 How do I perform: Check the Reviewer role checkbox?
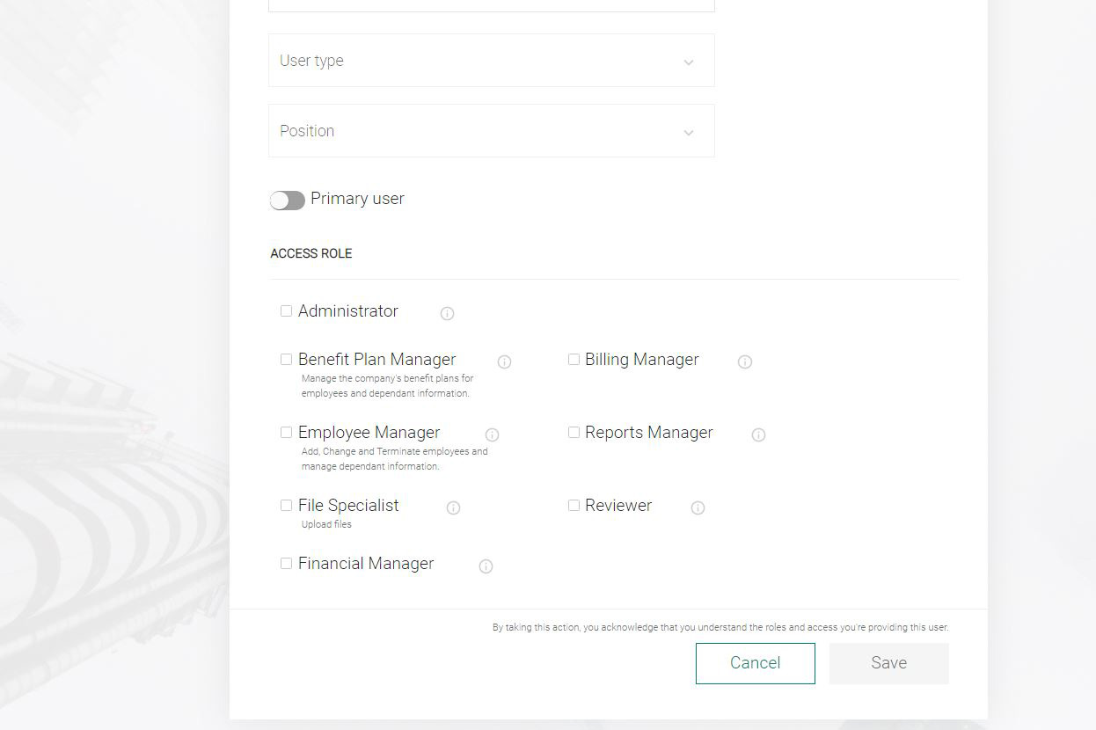pos(574,505)
